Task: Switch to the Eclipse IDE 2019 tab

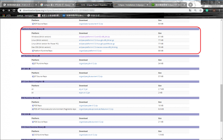Action: 168,5
